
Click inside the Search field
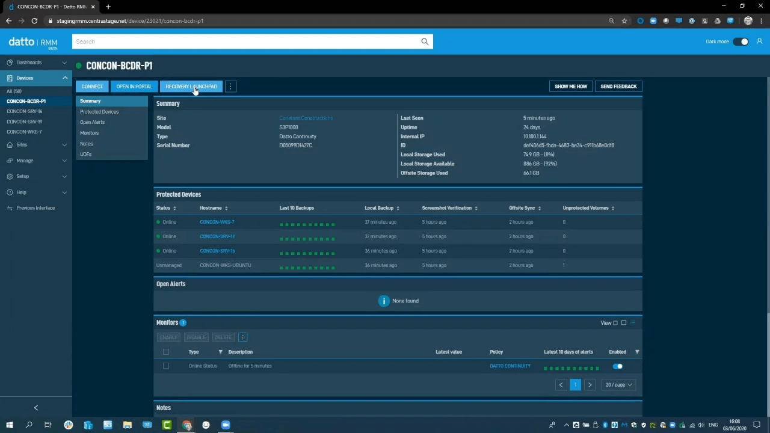[x=241, y=41]
